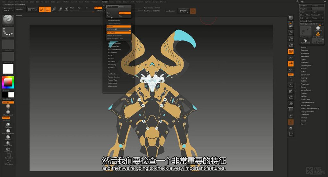Expand the ArrayMesh subpalette
The height and width of the screenshot is (177, 328).
(x=305, y=53)
